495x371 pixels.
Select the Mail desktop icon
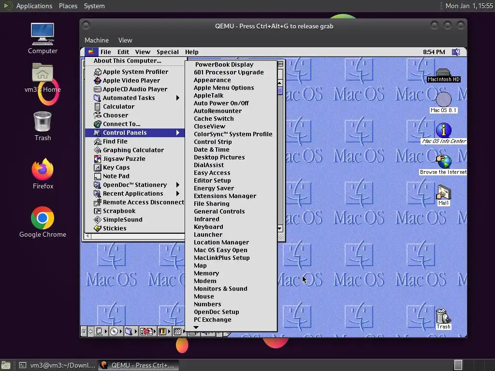point(444,195)
